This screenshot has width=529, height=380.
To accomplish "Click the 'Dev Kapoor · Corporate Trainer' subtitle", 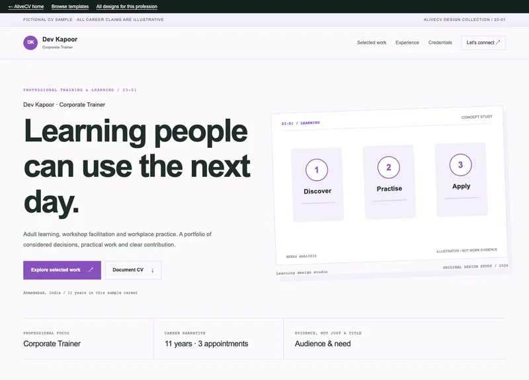I will (64, 105).
